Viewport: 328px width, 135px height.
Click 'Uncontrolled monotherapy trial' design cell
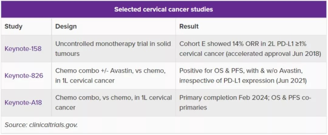[113, 44]
